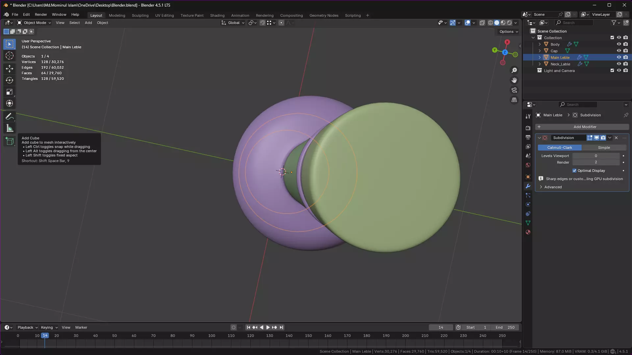The width and height of the screenshot is (632, 355).
Task: Select the Simple subdivision type button
Action: (x=604, y=148)
